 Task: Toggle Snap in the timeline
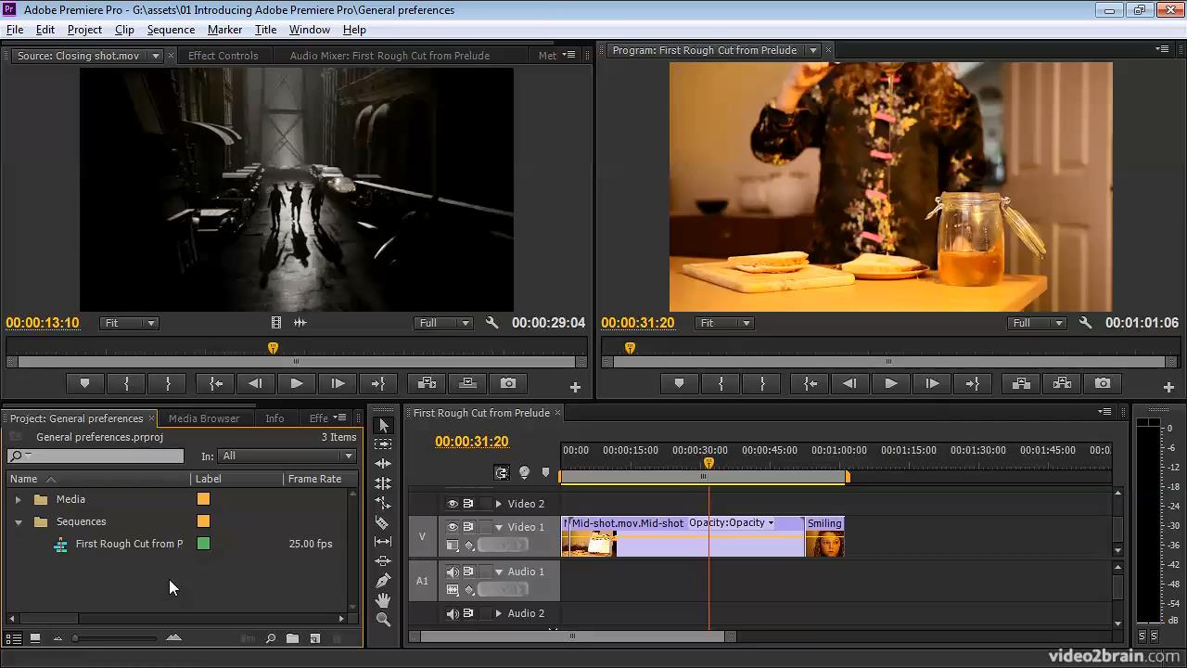(x=502, y=473)
